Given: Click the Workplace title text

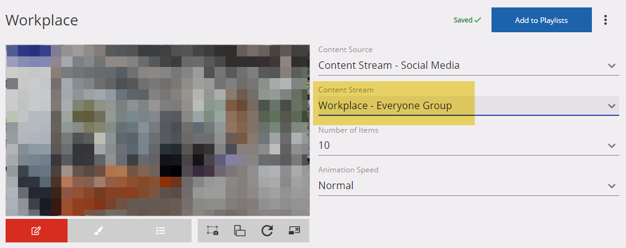Looking at the screenshot, I should coord(42,20).
